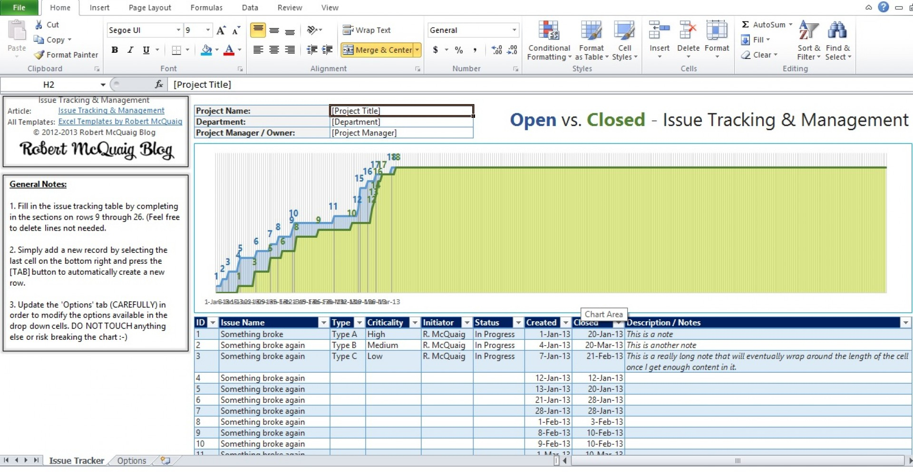Click the Conditional Formatting icon
The width and height of the screenshot is (913, 472).
click(549, 30)
